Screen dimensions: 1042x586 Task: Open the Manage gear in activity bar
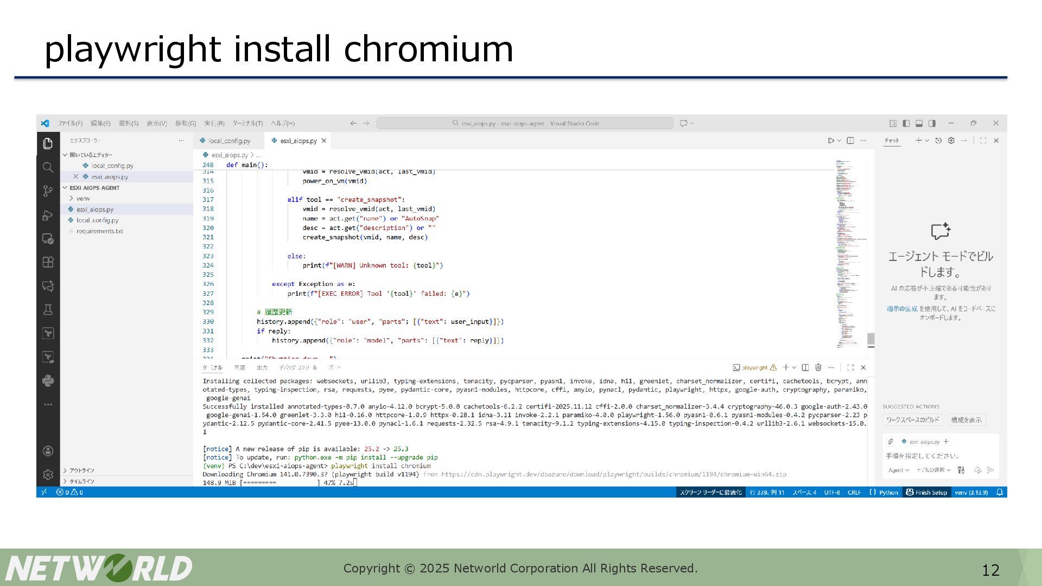coord(48,475)
